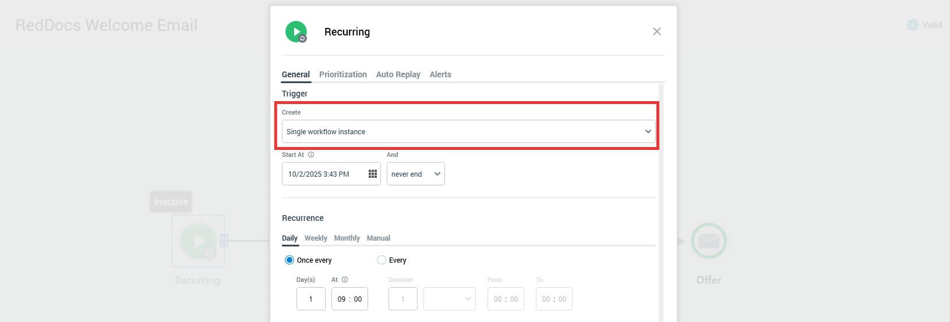Viewport: 950px width, 322px height.
Task: Open the never end dropdown
Action: pos(415,174)
